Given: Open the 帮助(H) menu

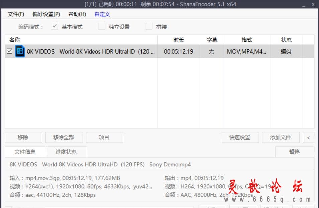Looking at the screenshot, I should pos(77,14).
